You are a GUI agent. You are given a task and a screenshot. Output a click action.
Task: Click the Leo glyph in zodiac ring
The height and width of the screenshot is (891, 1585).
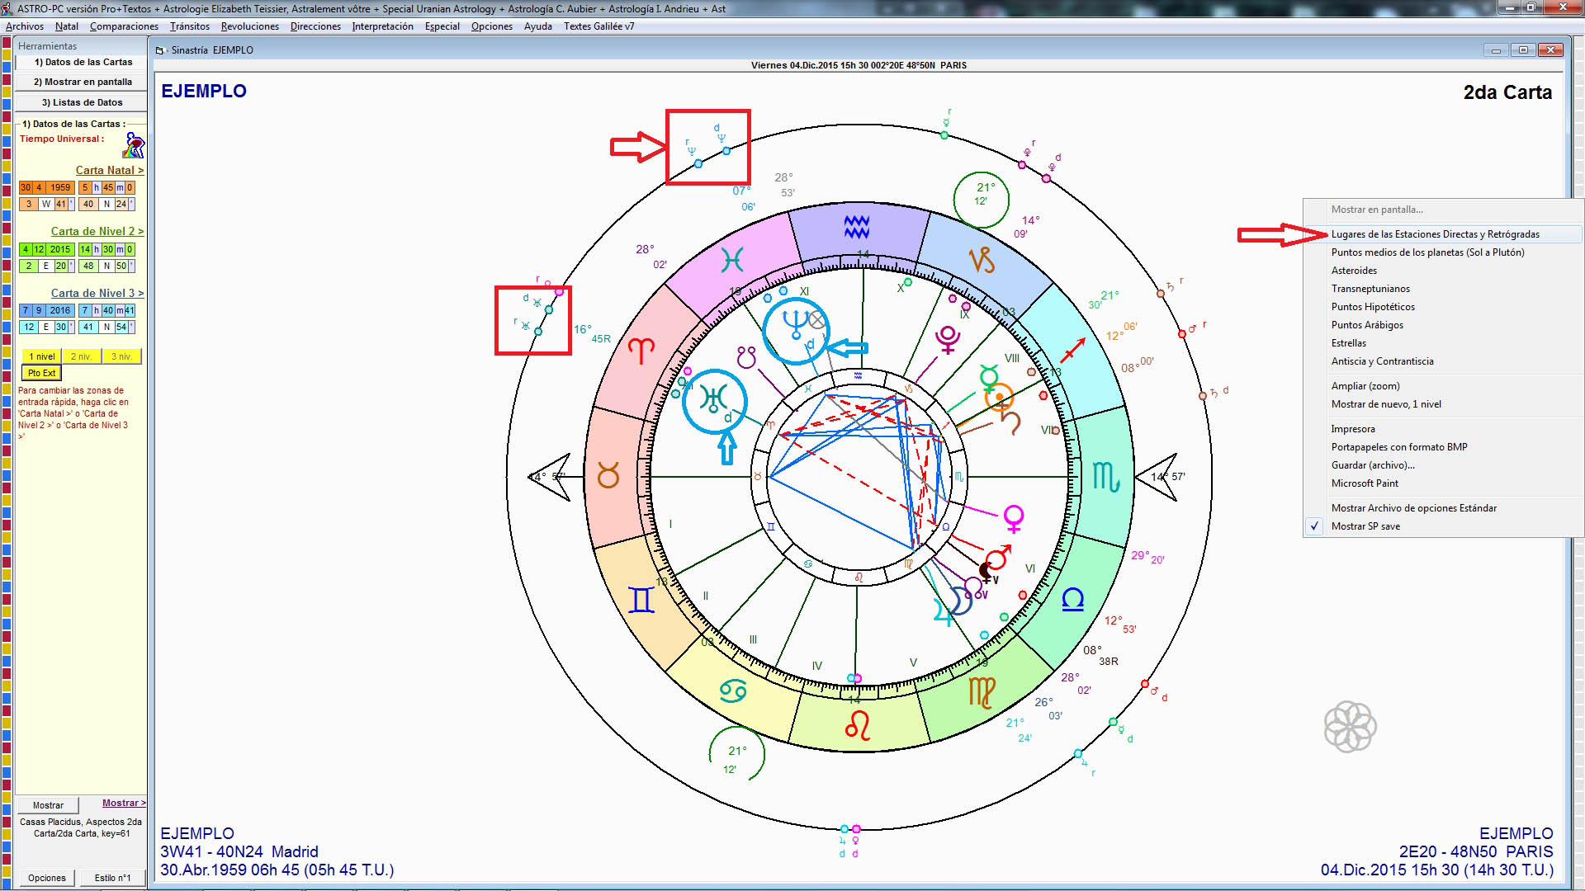(x=858, y=726)
